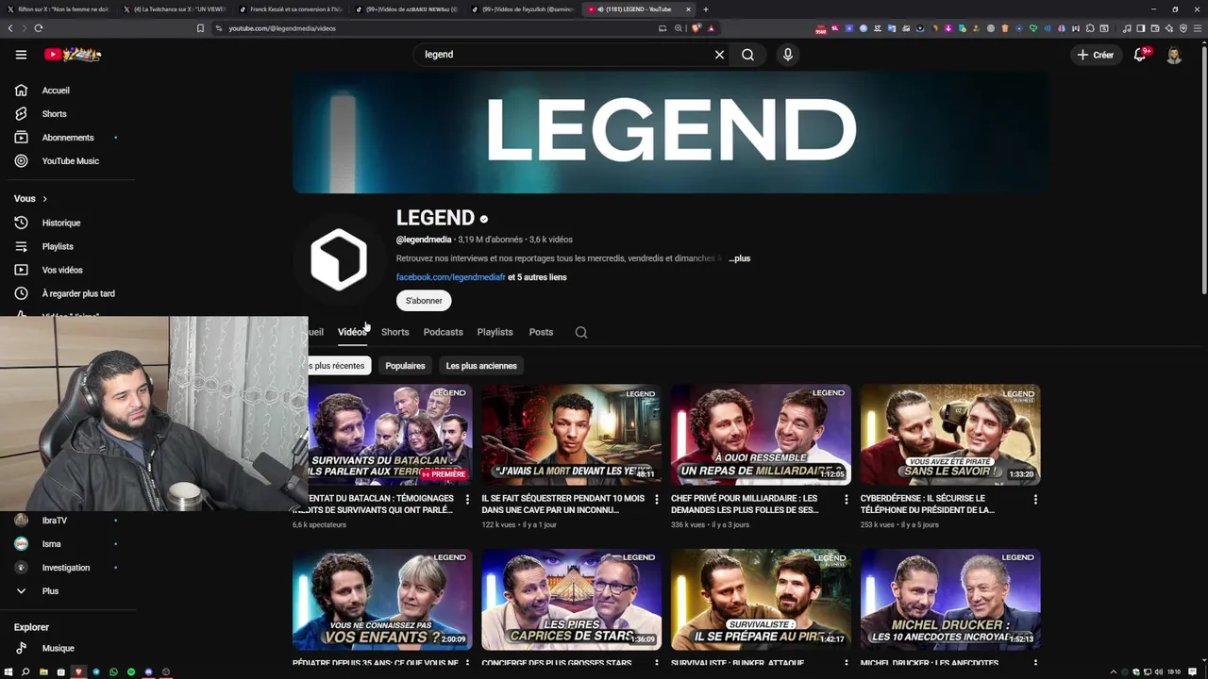Image resolution: width=1208 pixels, height=679 pixels.
Task: Click the magnifier search button
Action: pyautogui.click(x=747, y=55)
